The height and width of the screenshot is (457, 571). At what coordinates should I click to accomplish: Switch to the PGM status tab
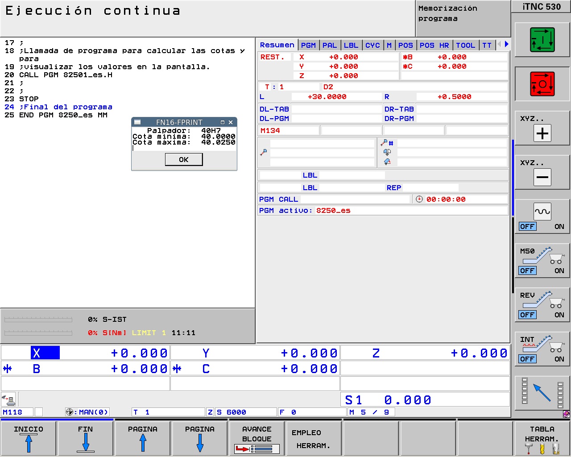(308, 45)
